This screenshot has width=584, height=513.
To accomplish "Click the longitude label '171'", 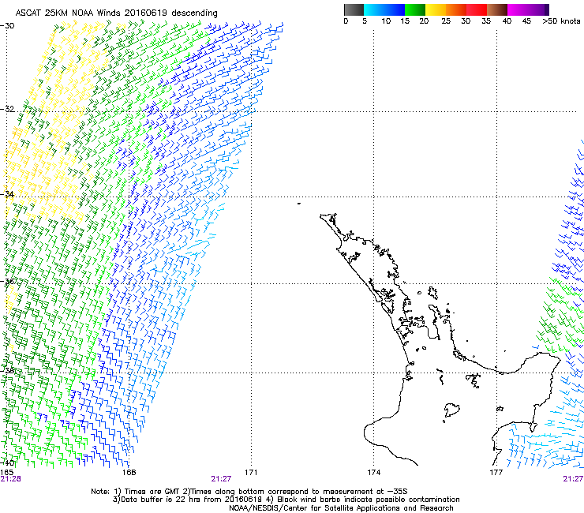I will click(251, 473).
